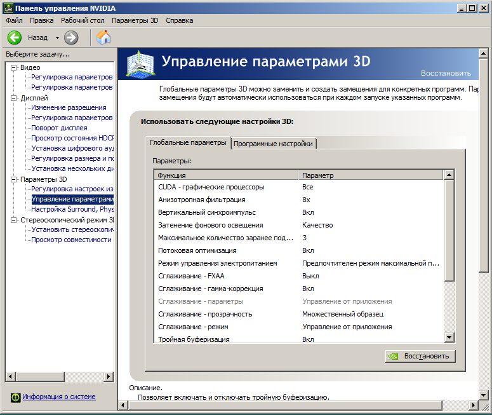Viewport: 492px width, 415px height.
Task: Open the Справка menu
Action: [x=180, y=20]
